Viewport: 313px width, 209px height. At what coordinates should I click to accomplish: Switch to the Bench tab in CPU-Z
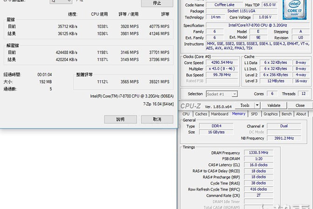tap(286, 114)
